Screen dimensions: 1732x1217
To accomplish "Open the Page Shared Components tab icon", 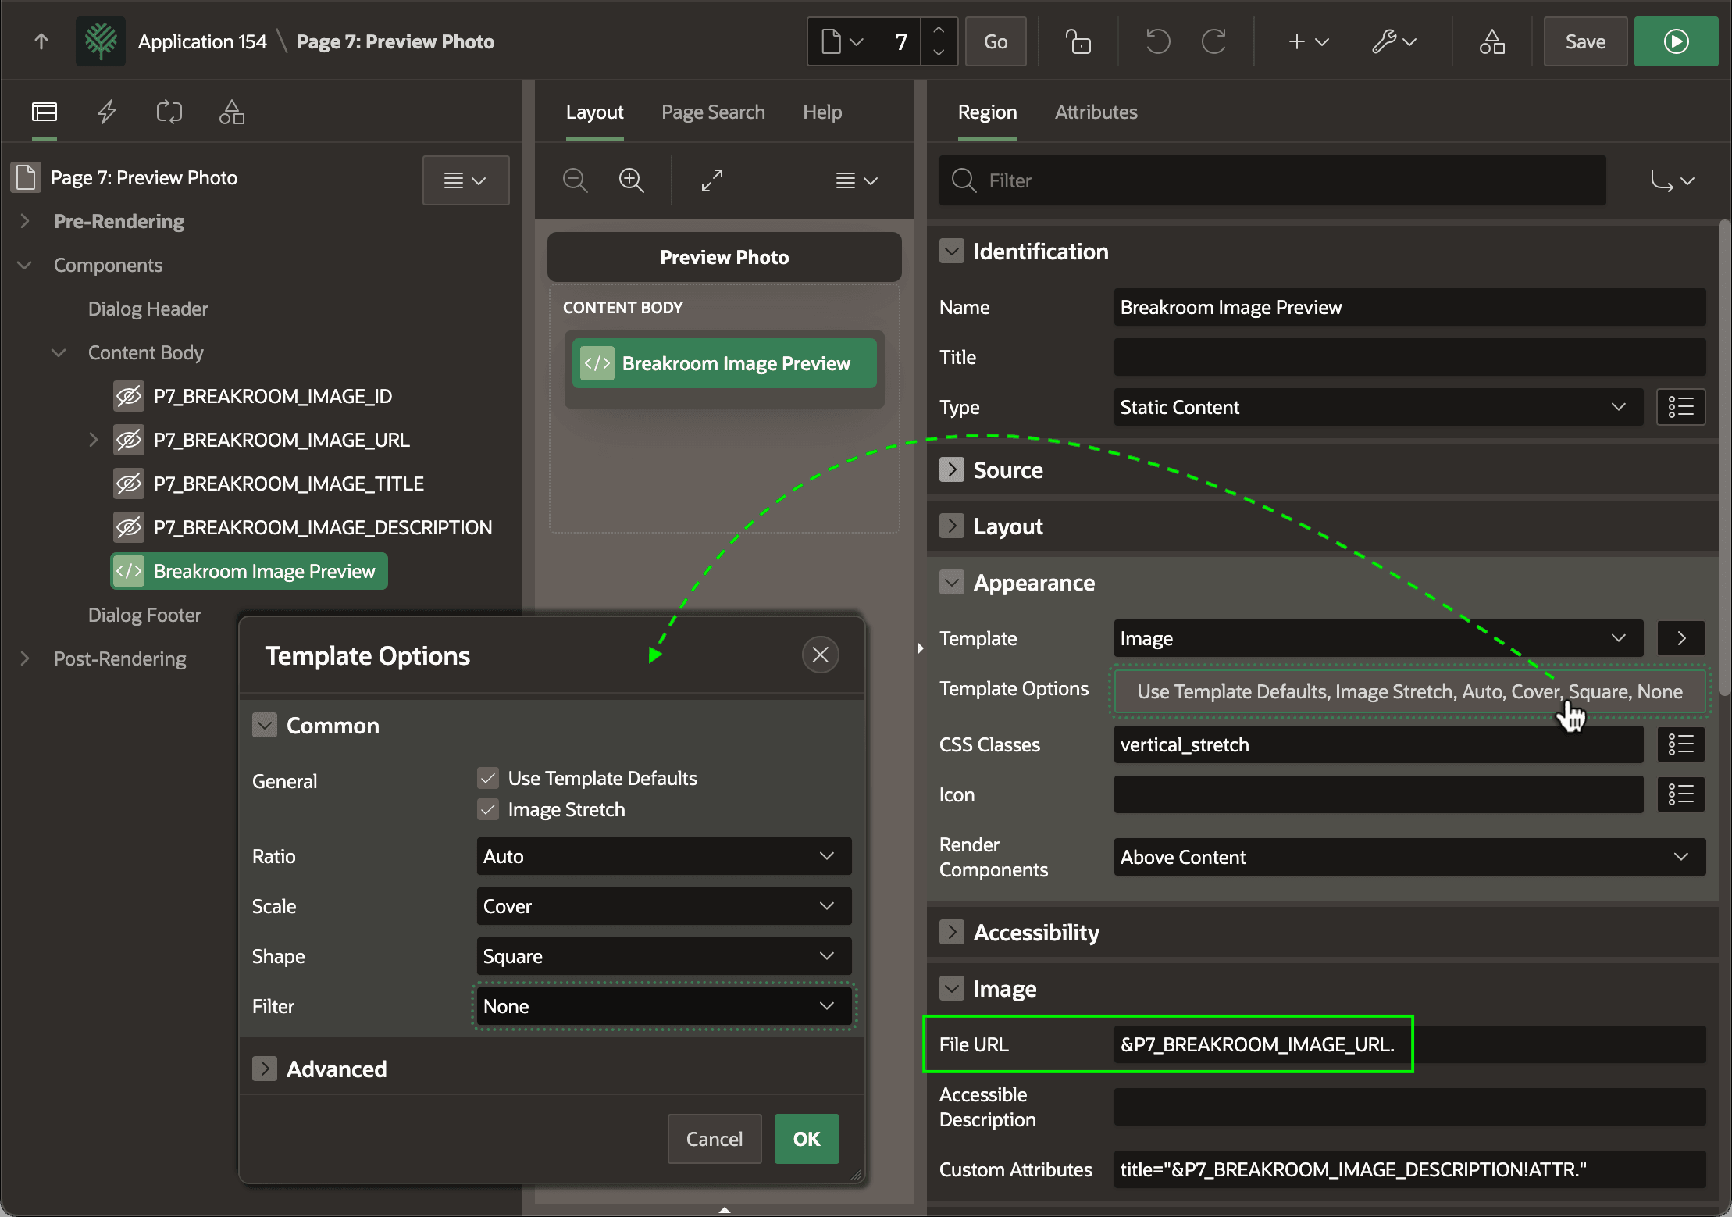I will coord(232,112).
